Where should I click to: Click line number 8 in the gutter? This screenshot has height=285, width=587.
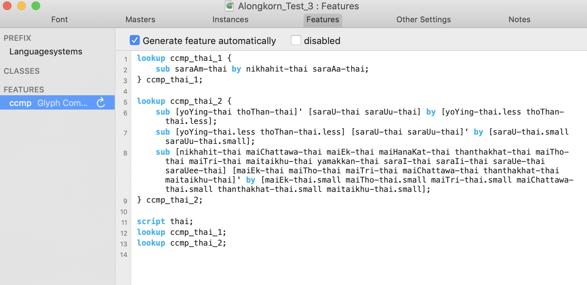click(125, 153)
